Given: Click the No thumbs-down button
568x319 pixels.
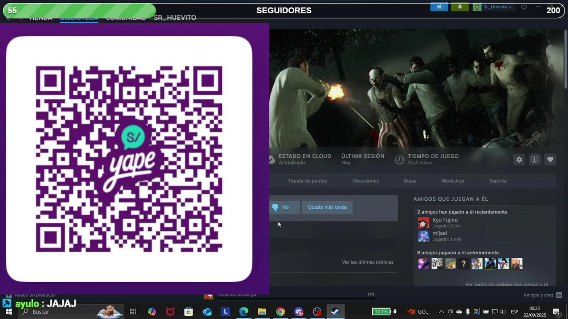Looking at the screenshot, I should [284, 207].
